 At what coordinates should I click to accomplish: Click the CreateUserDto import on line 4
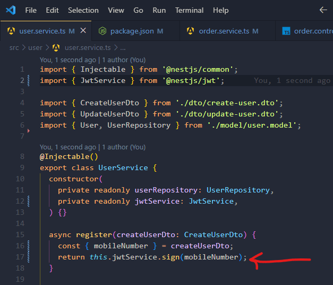[109, 103]
